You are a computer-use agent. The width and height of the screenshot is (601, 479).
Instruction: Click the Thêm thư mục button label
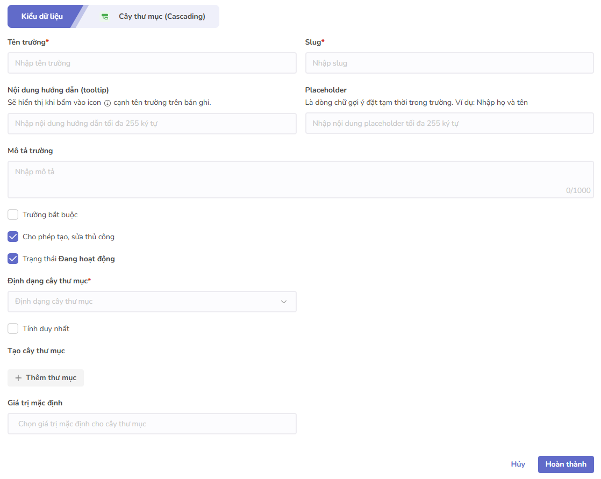pyautogui.click(x=51, y=378)
